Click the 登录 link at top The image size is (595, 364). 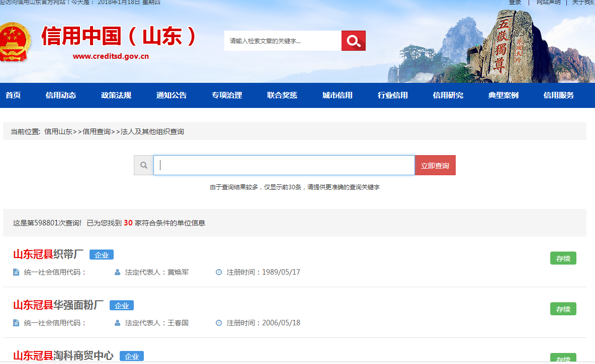coord(515,3)
